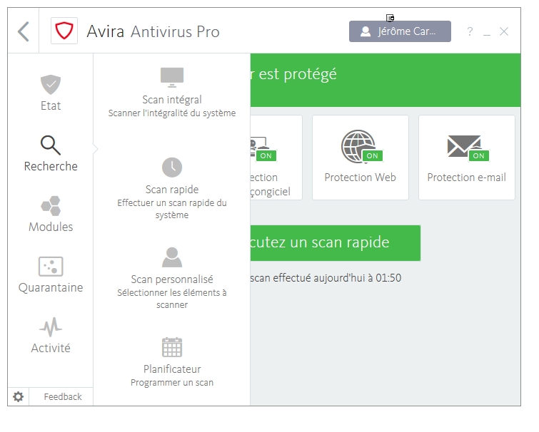Open the Activité pulse section

click(51, 336)
